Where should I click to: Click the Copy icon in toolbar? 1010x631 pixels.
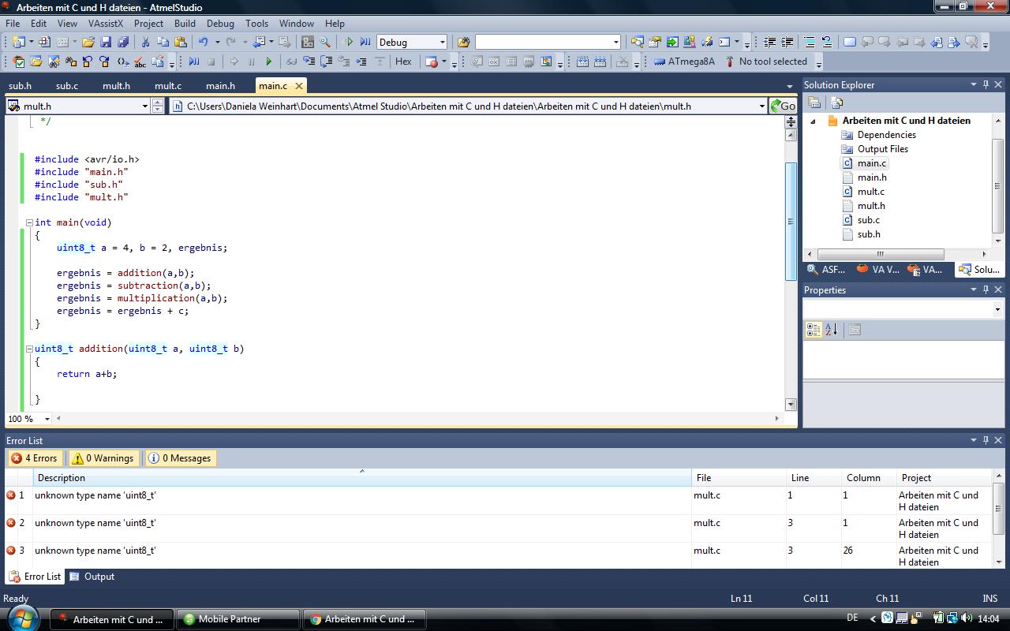point(163,42)
